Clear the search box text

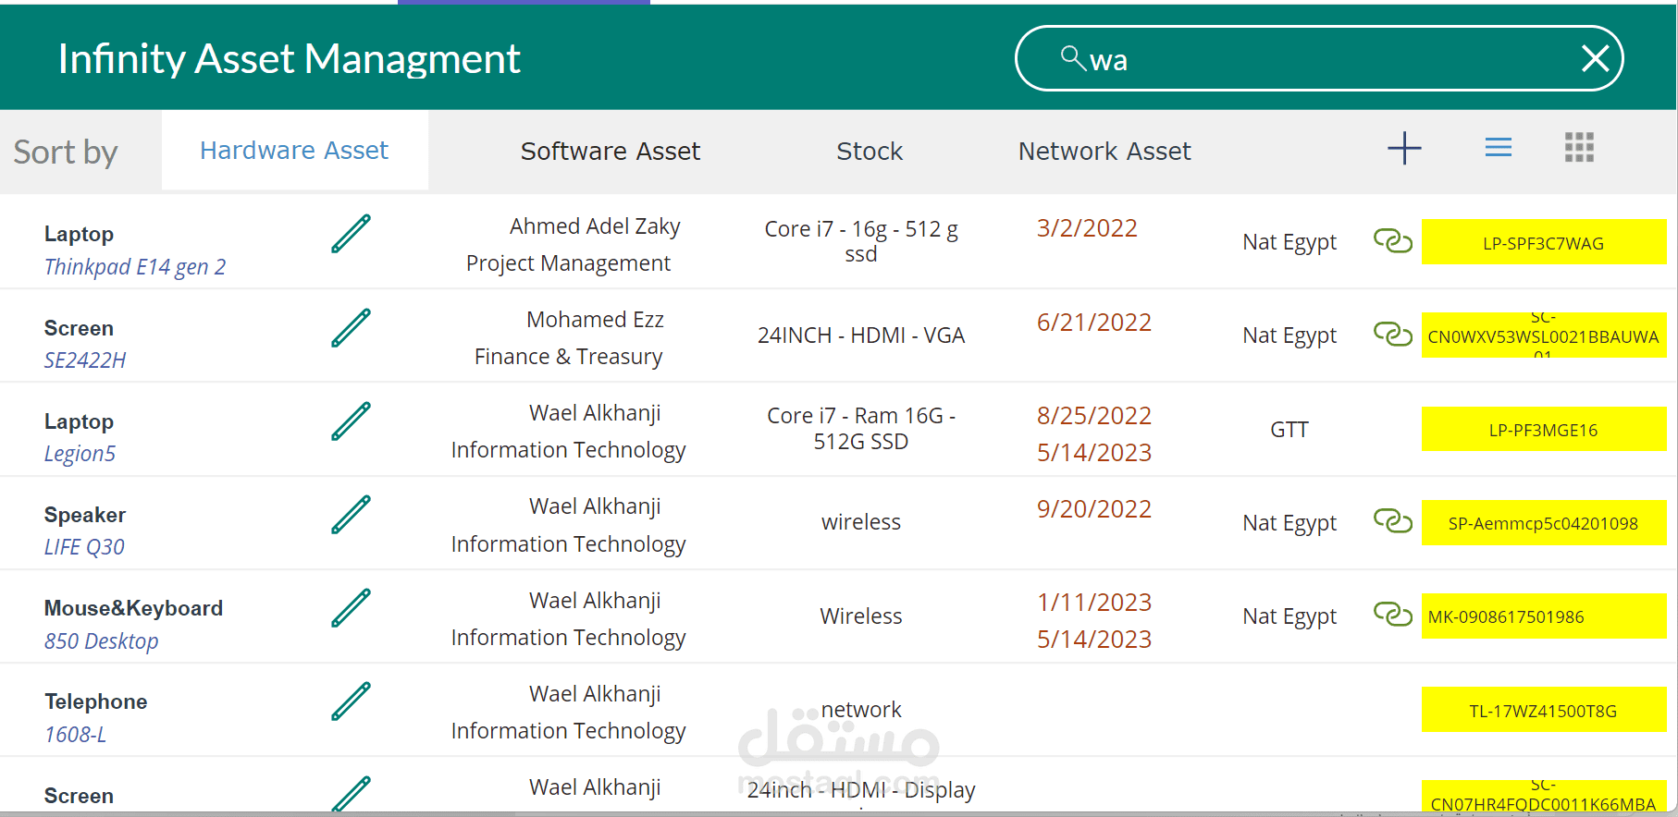(x=1595, y=59)
